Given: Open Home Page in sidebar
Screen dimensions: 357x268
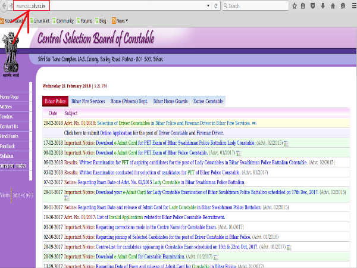Looking at the screenshot, I should click(x=10, y=97).
